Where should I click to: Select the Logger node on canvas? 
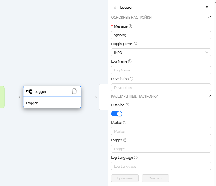(52, 103)
